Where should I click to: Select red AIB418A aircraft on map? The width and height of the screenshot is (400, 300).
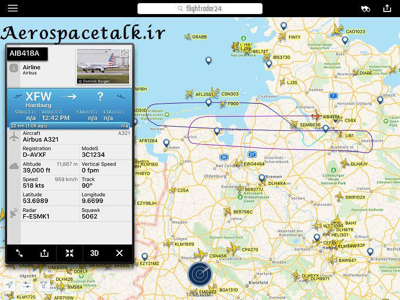(317, 116)
